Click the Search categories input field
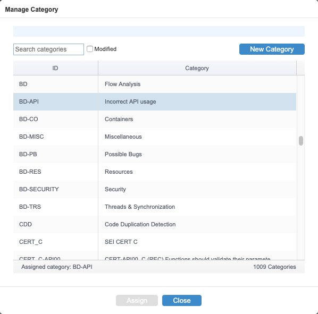This screenshot has width=318, height=314. 48,49
